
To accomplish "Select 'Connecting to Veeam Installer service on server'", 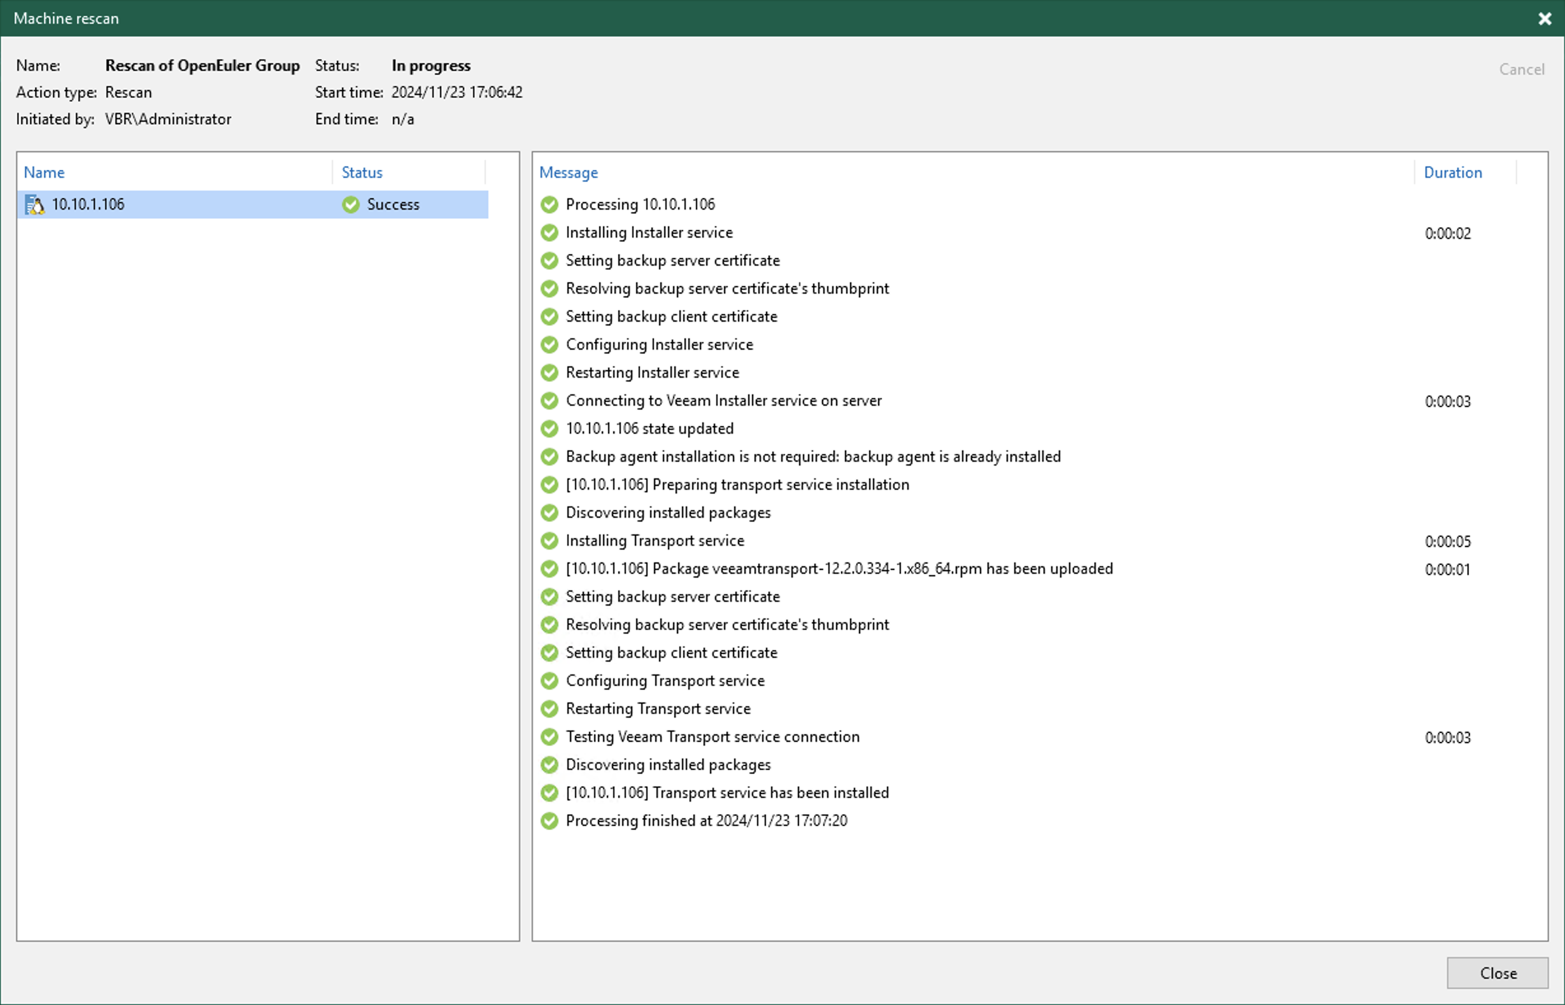I will coord(723,401).
